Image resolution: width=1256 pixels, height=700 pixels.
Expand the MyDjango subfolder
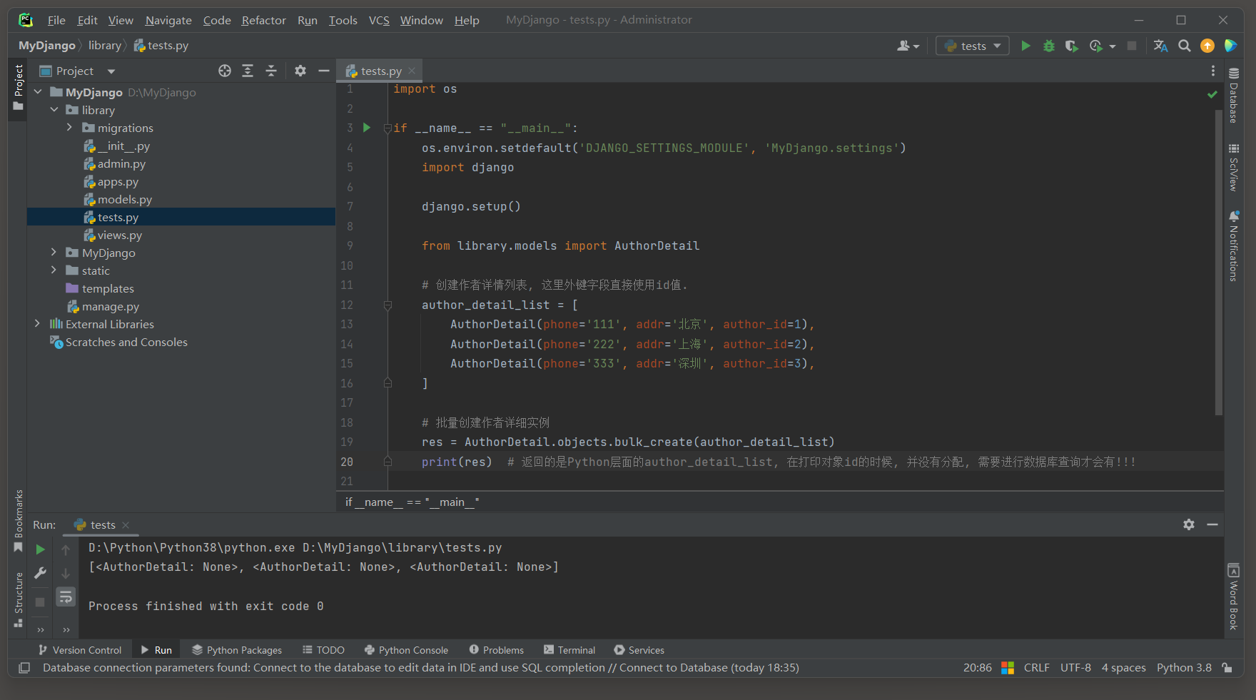click(x=54, y=253)
